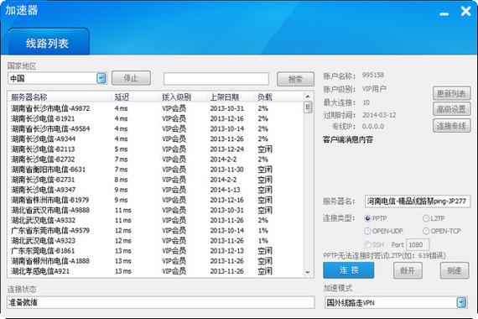Screen dimensions: 478x319
Task: Select server 湖南长沙电信-B1921
Action: (x=155, y=118)
